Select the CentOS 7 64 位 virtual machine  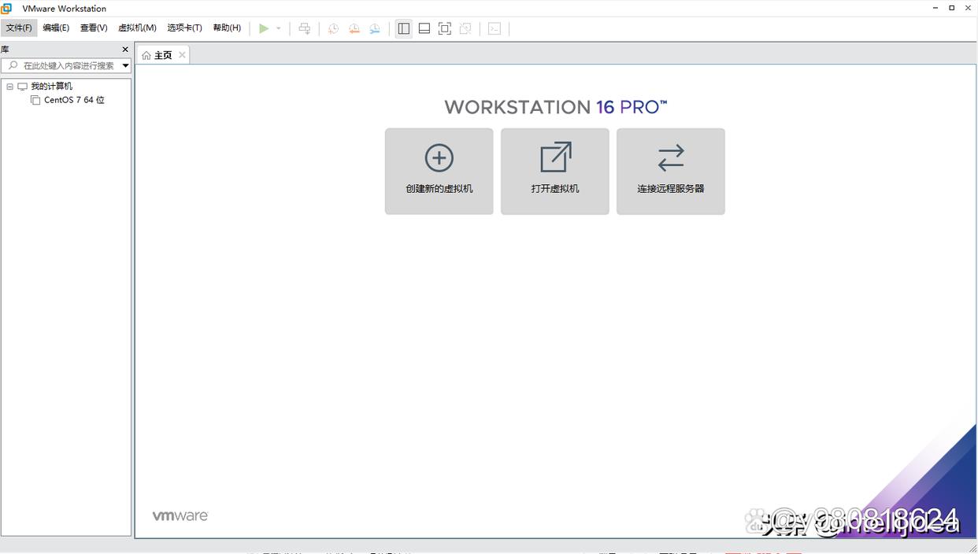click(74, 100)
